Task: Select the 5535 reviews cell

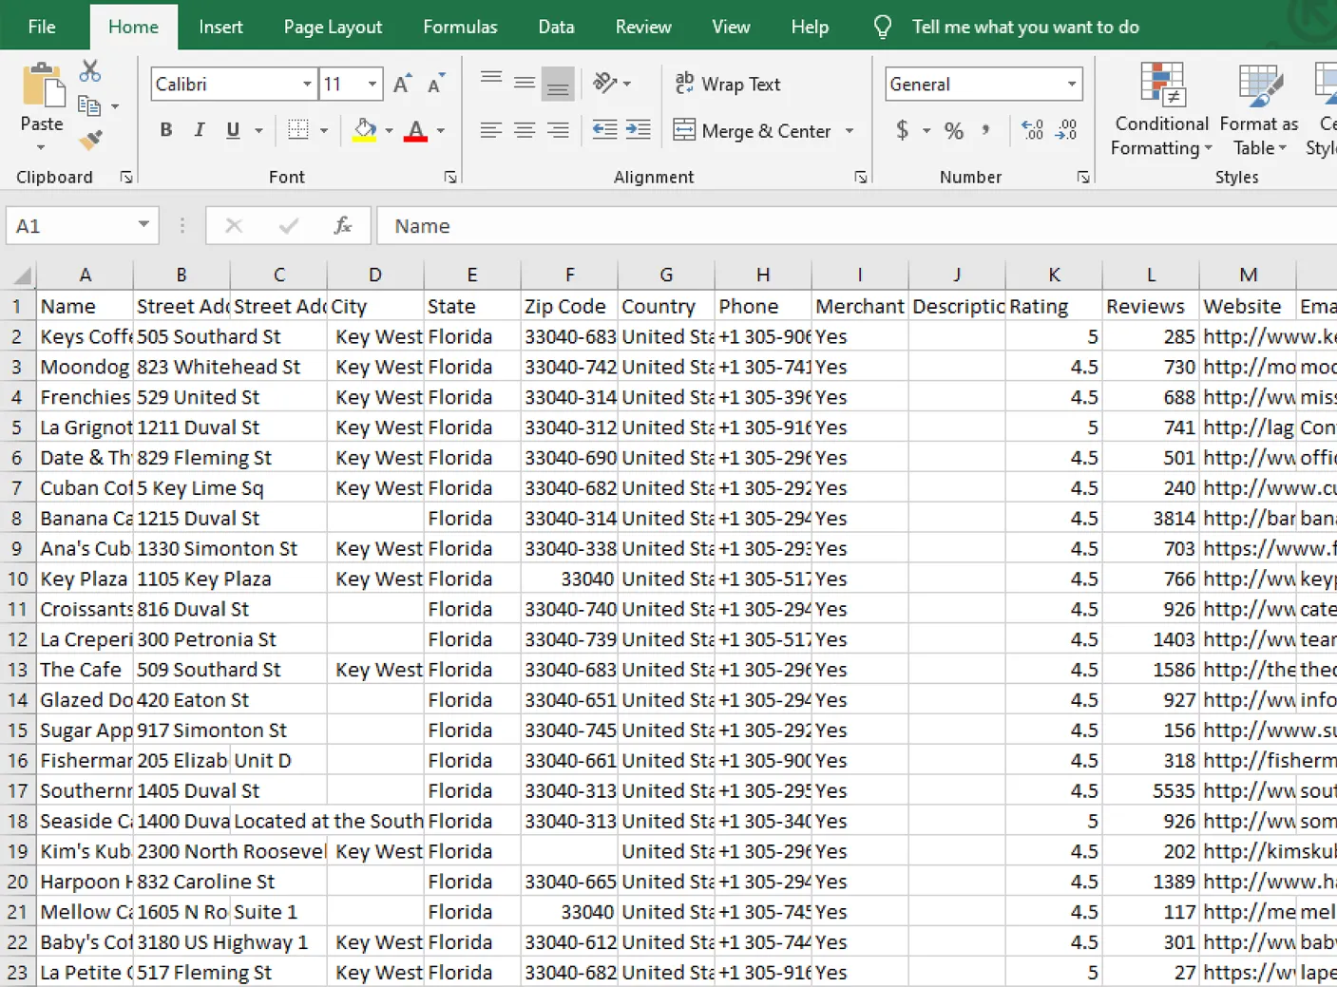Action: [x=1151, y=790]
